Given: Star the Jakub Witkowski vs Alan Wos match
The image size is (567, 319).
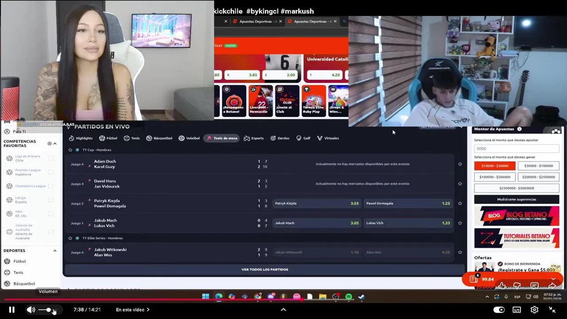Looking at the screenshot, I should pyautogui.click(x=460, y=252).
